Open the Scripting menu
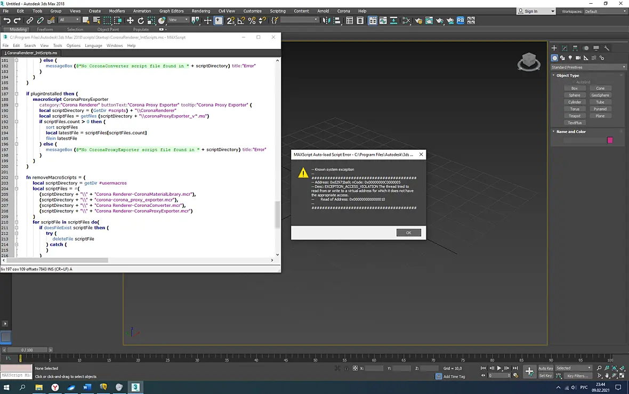This screenshot has width=629, height=394. (x=278, y=11)
